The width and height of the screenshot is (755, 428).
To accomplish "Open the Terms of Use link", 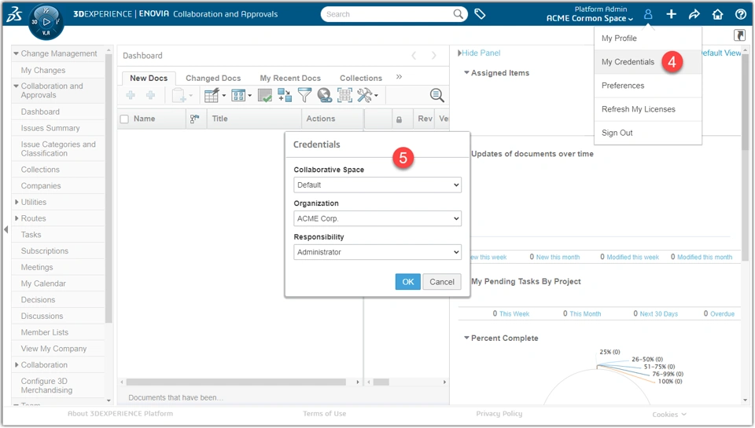I will [x=325, y=414].
